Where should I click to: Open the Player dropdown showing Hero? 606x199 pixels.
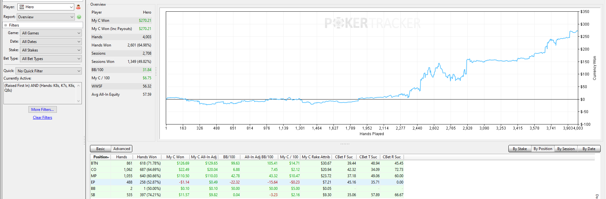[x=46, y=7]
